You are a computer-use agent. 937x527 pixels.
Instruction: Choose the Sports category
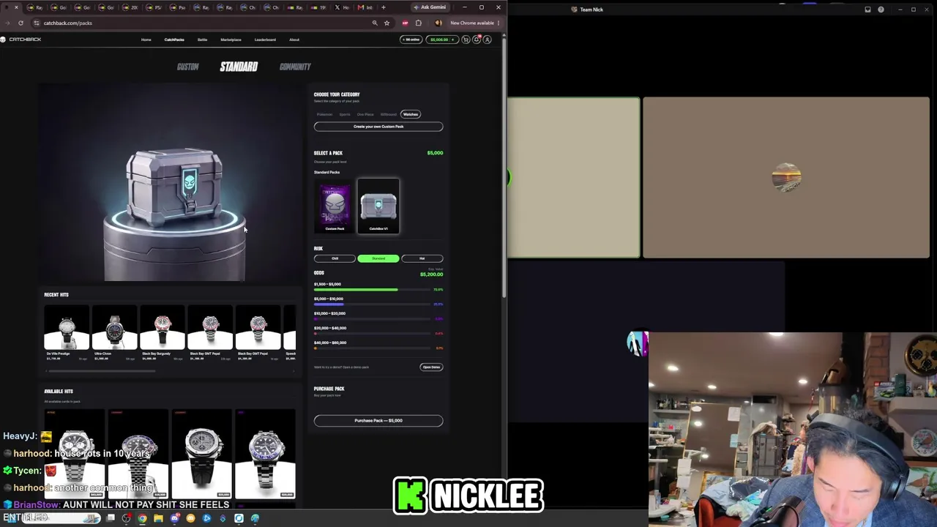345,114
